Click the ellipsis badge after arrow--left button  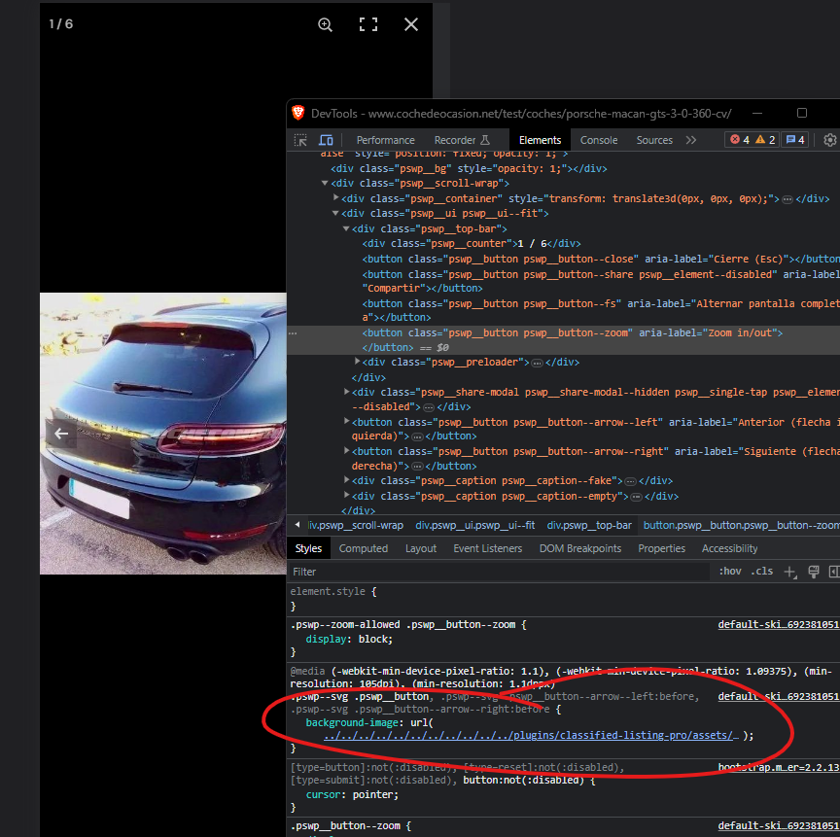pyautogui.click(x=417, y=437)
